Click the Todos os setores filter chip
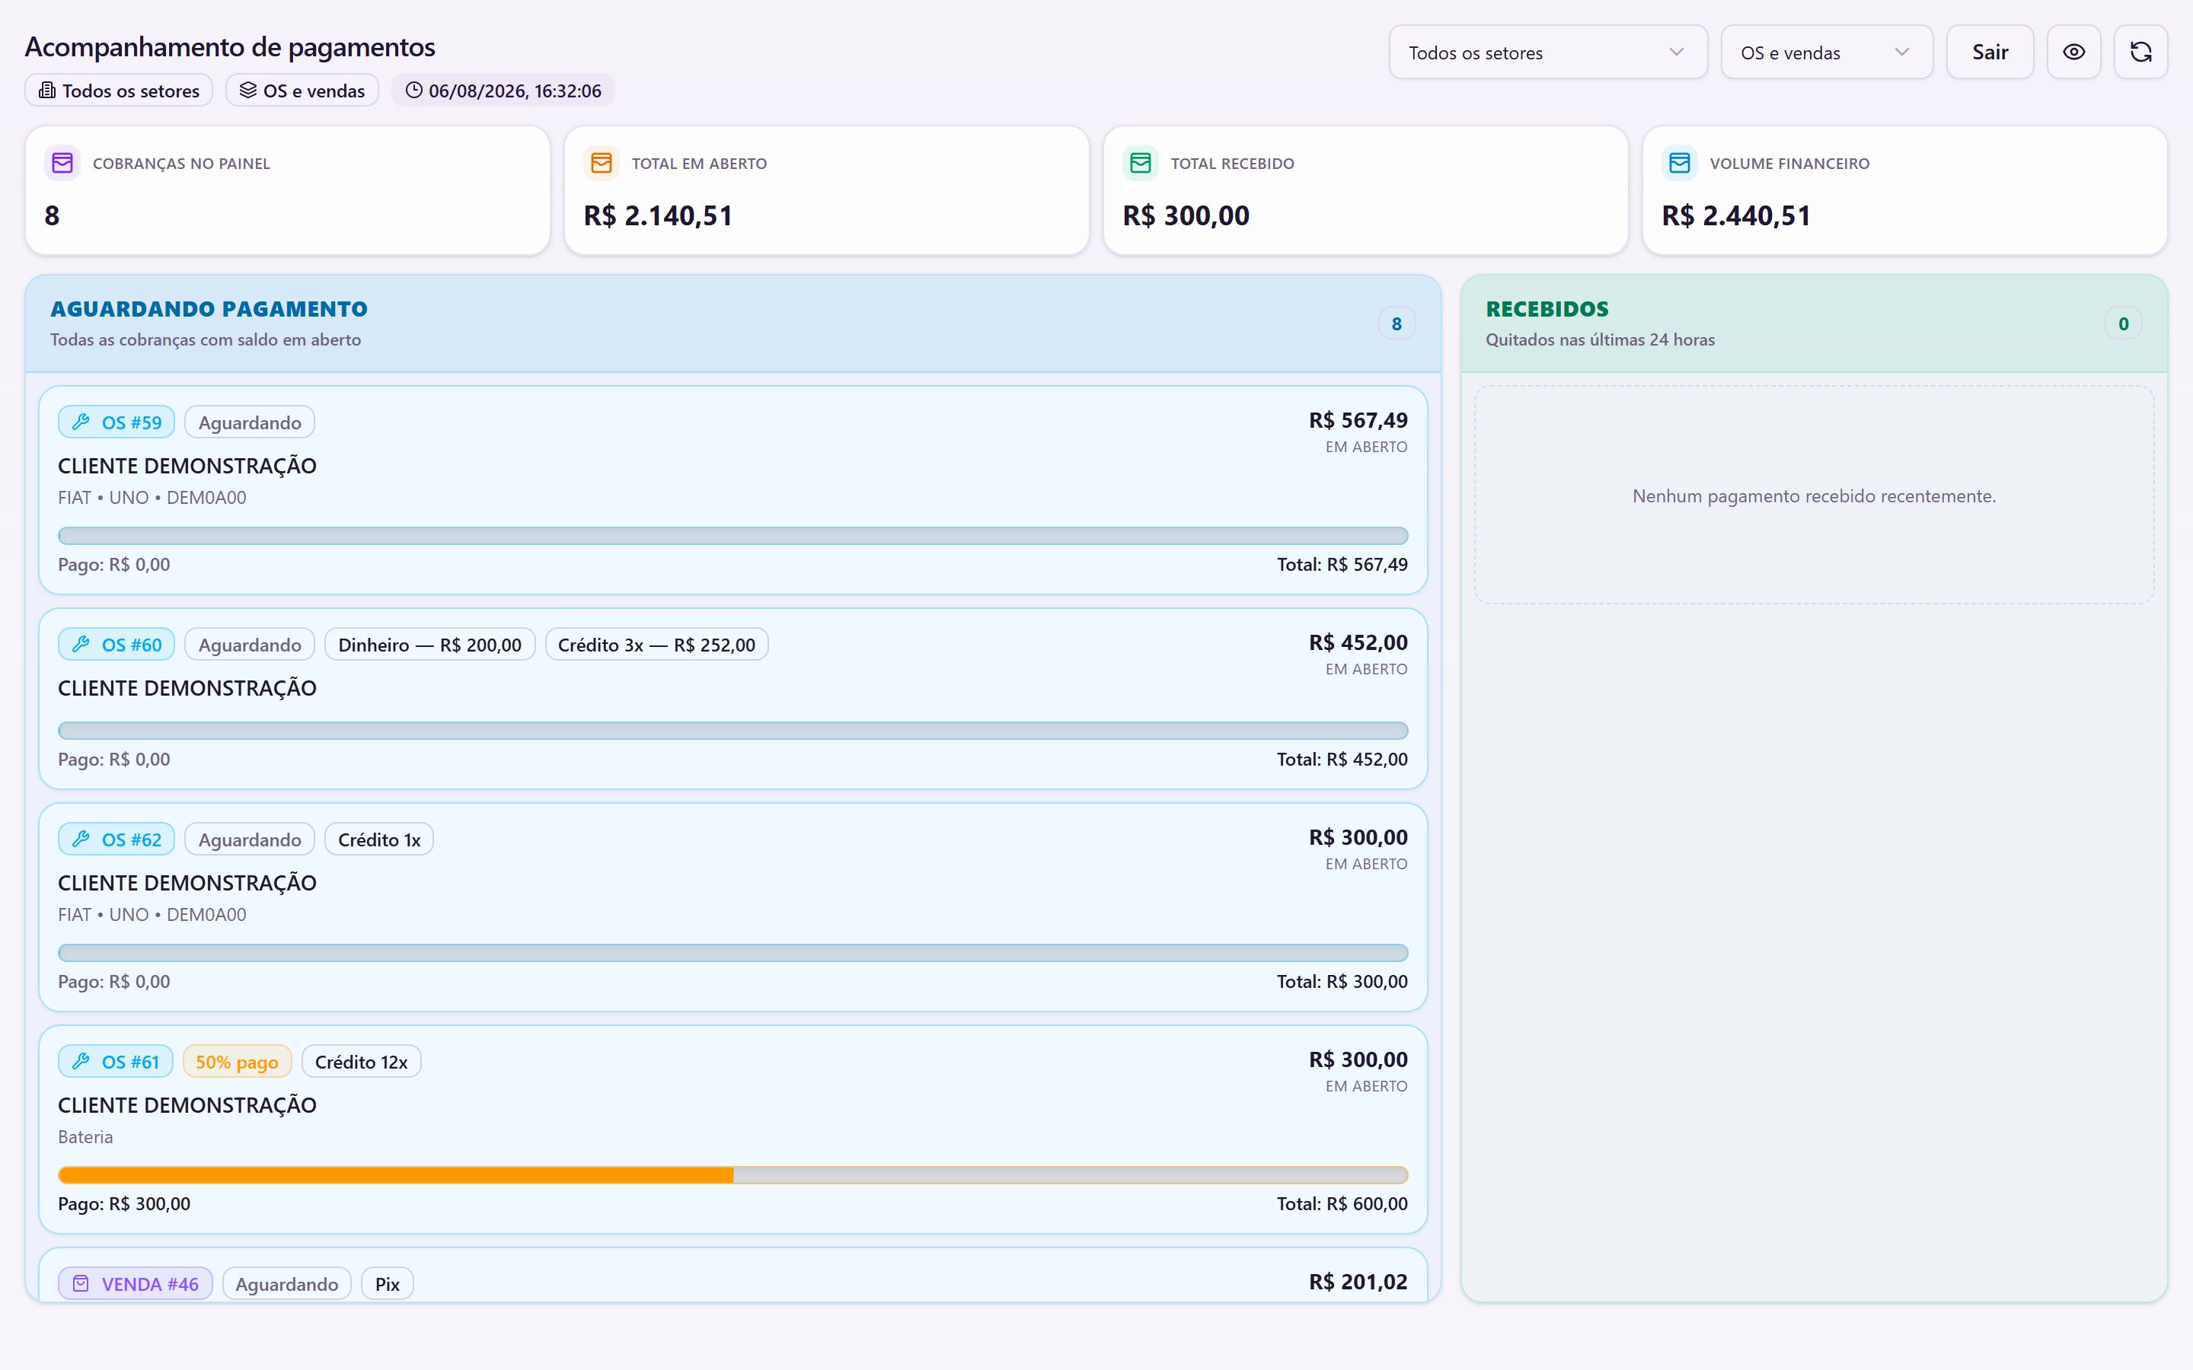The image size is (2193, 1370). 119,91
